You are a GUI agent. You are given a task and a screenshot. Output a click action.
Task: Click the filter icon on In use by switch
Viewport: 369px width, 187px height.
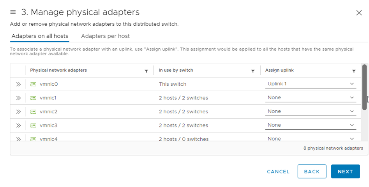(x=252, y=71)
